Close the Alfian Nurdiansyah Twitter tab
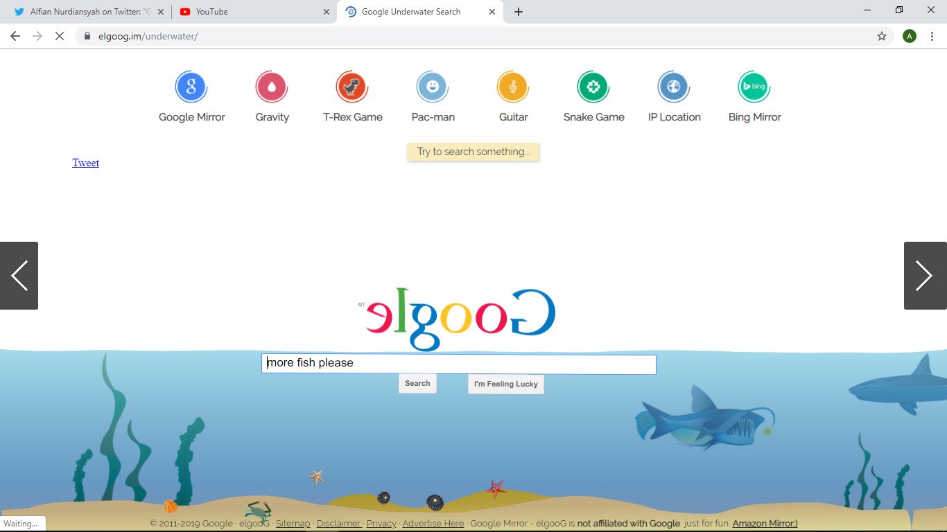947x532 pixels. [161, 12]
